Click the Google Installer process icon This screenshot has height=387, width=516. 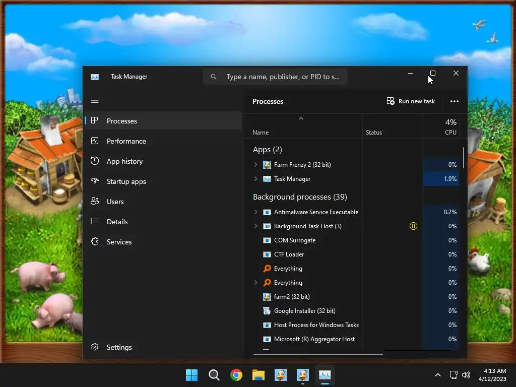pos(267,310)
